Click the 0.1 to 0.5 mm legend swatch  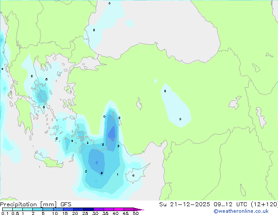click(x=7, y=209)
